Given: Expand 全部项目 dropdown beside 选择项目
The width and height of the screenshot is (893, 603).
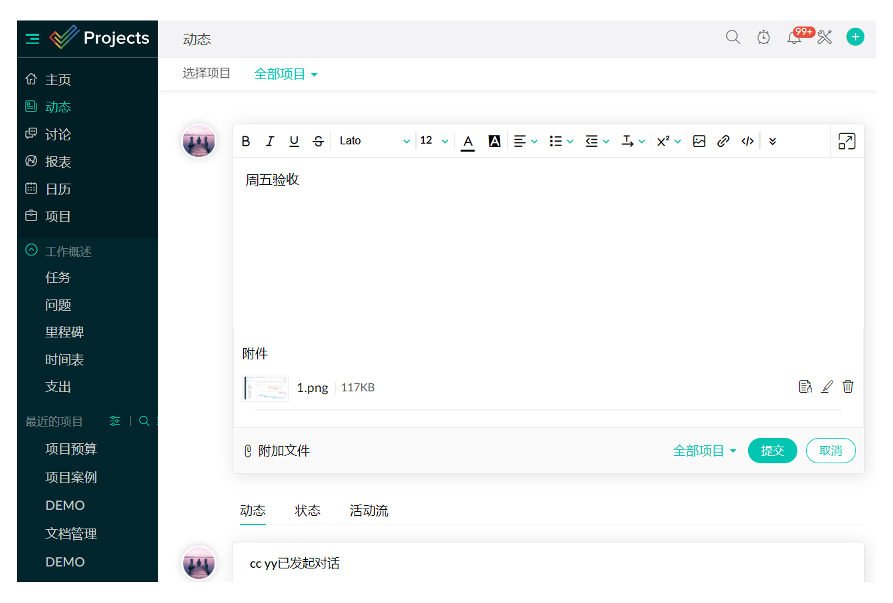Looking at the screenshot, I should tap(285, 74).
